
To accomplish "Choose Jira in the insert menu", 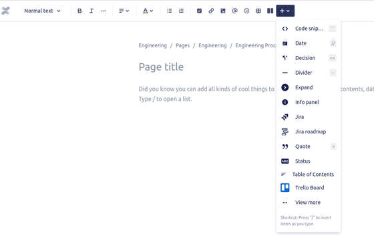I will [x=309, y=117].
